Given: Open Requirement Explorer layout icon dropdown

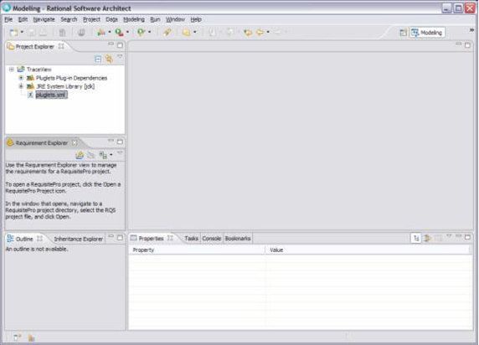Looking at the screenshot, I should pos(111,155).
